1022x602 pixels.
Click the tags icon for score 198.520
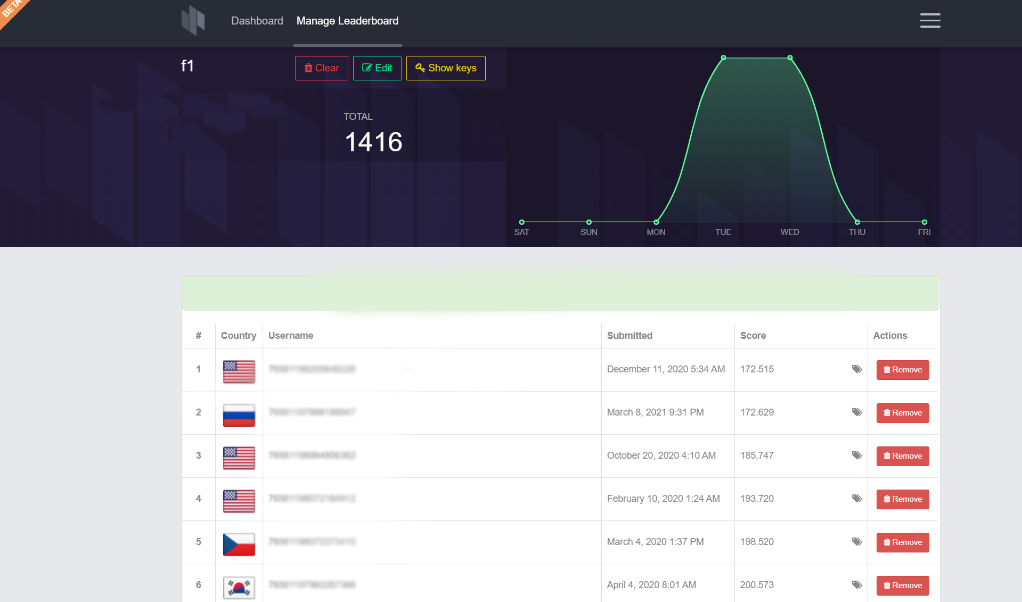tap(856, 542)
